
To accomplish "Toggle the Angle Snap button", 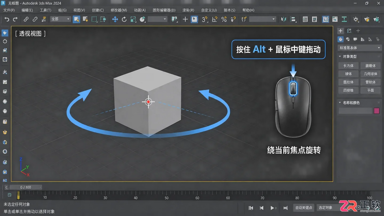I will point(215,19).
